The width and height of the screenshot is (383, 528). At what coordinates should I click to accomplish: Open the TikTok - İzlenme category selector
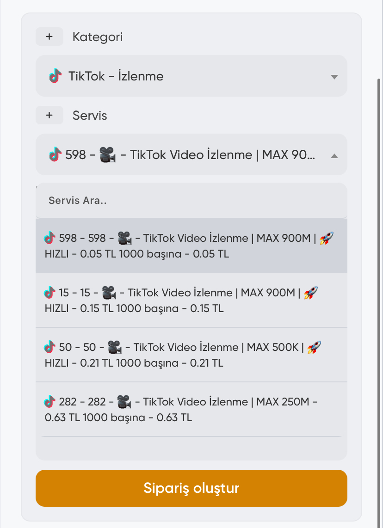[191, 76]
